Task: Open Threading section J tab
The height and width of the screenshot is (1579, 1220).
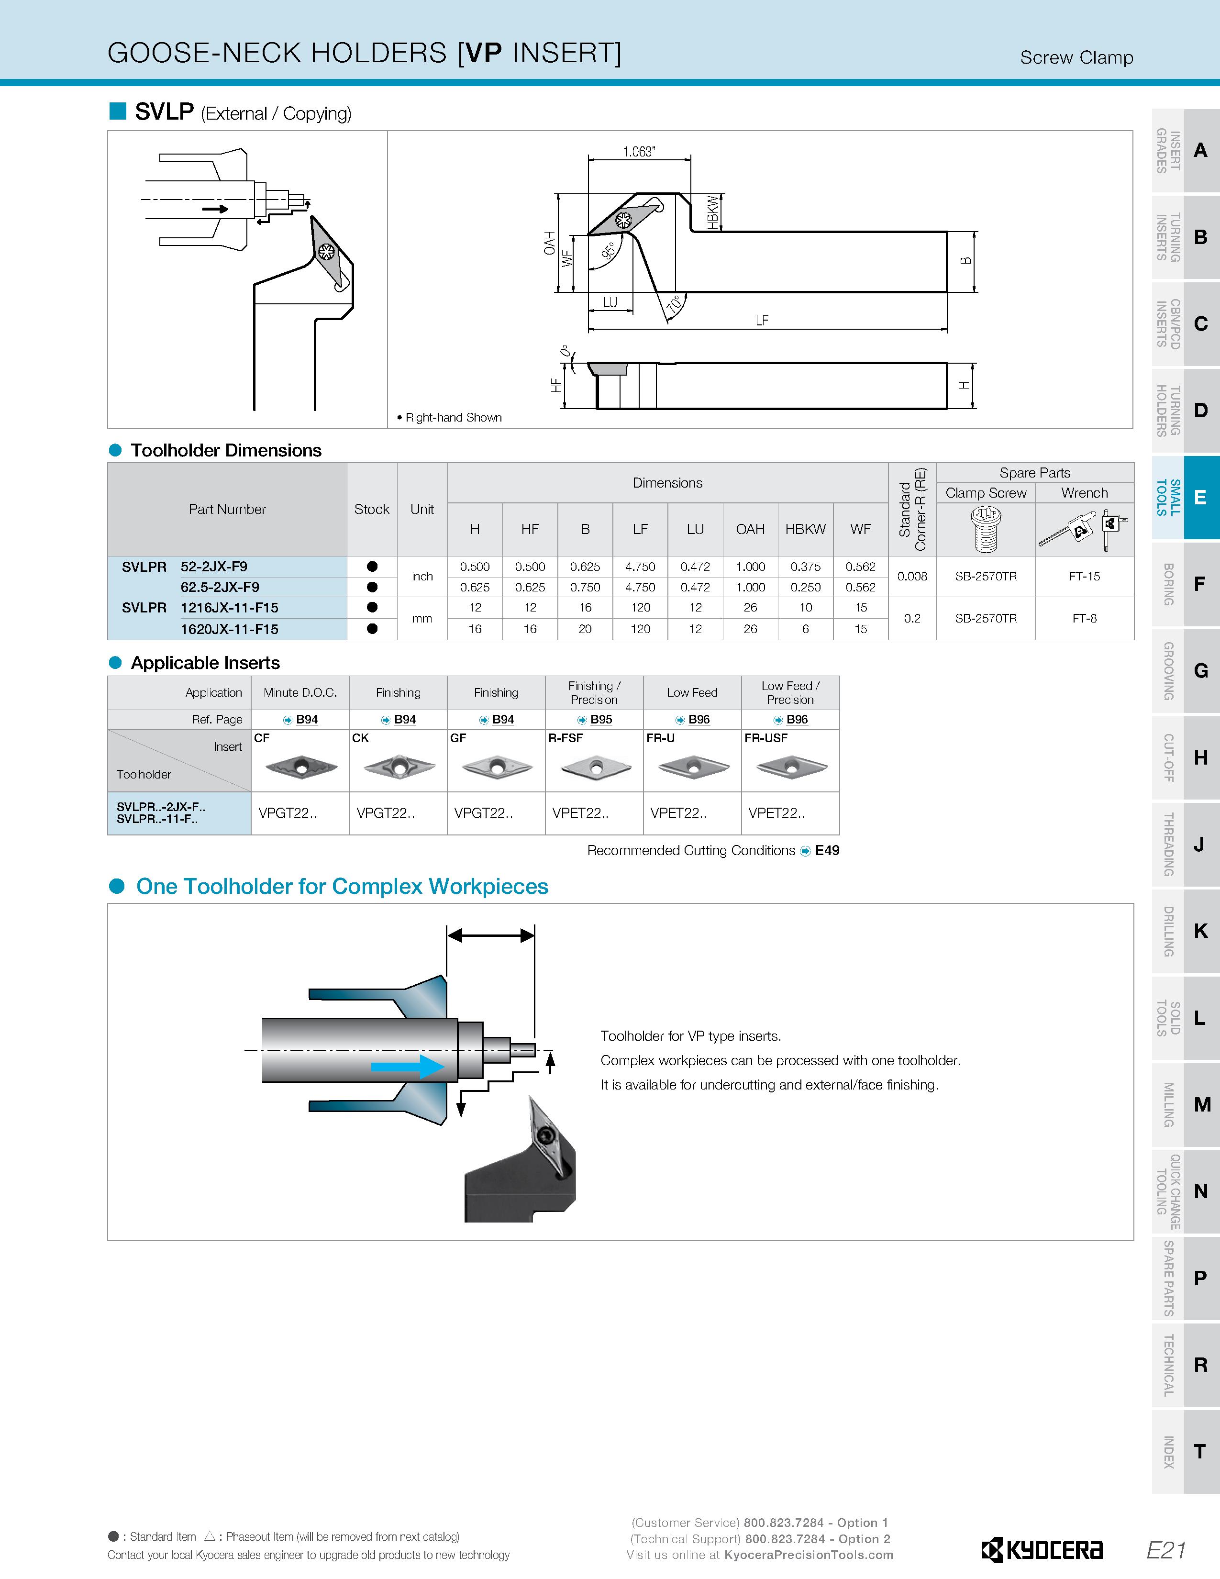Action: (x=1185, y=845)
